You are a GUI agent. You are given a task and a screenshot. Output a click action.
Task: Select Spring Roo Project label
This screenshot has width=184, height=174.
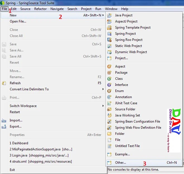[129, 40]
